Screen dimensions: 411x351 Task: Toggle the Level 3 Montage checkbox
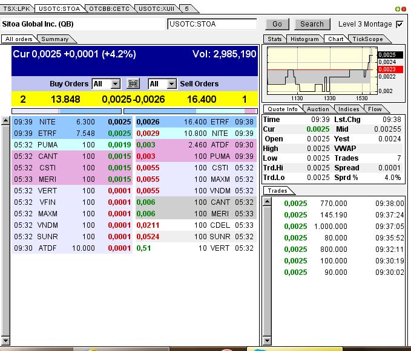tap(399, 24)
